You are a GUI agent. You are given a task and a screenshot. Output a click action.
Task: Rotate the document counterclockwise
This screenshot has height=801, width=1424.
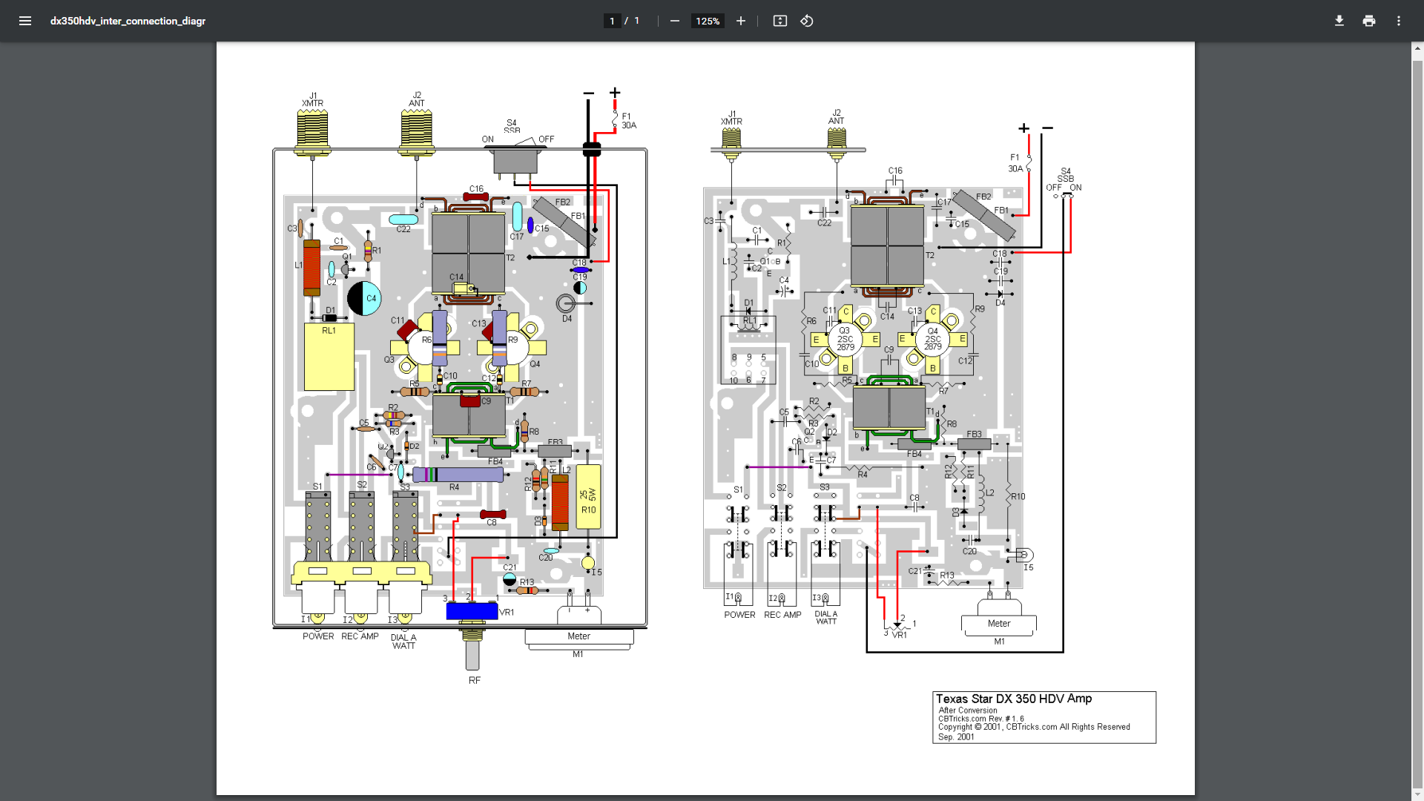tap(807, 21)
